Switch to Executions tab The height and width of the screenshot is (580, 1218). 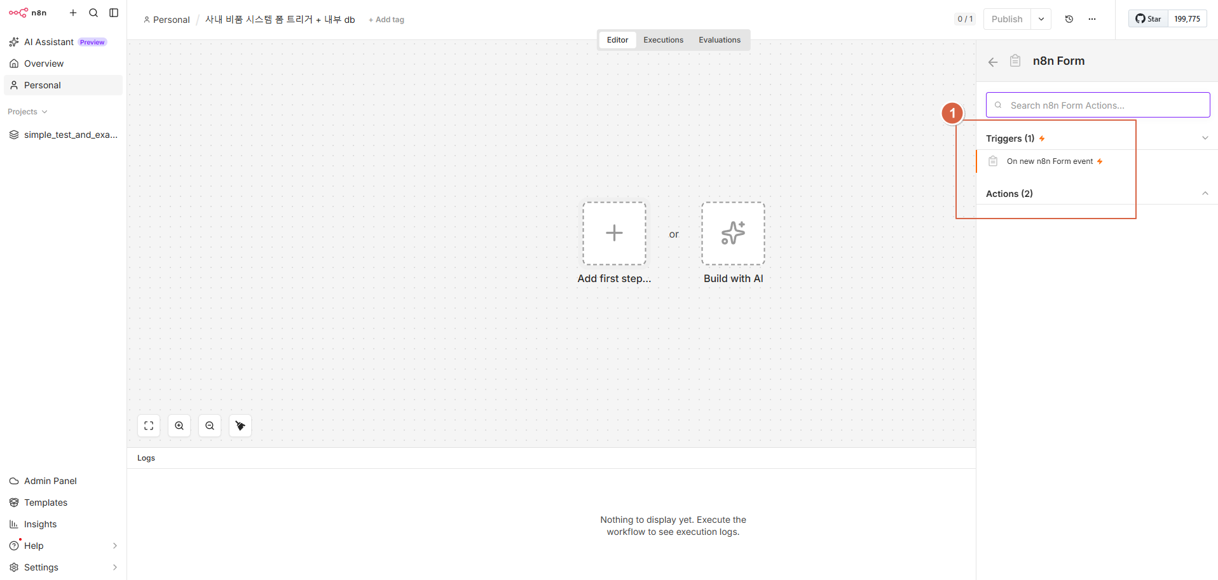[x=663, y=40]
